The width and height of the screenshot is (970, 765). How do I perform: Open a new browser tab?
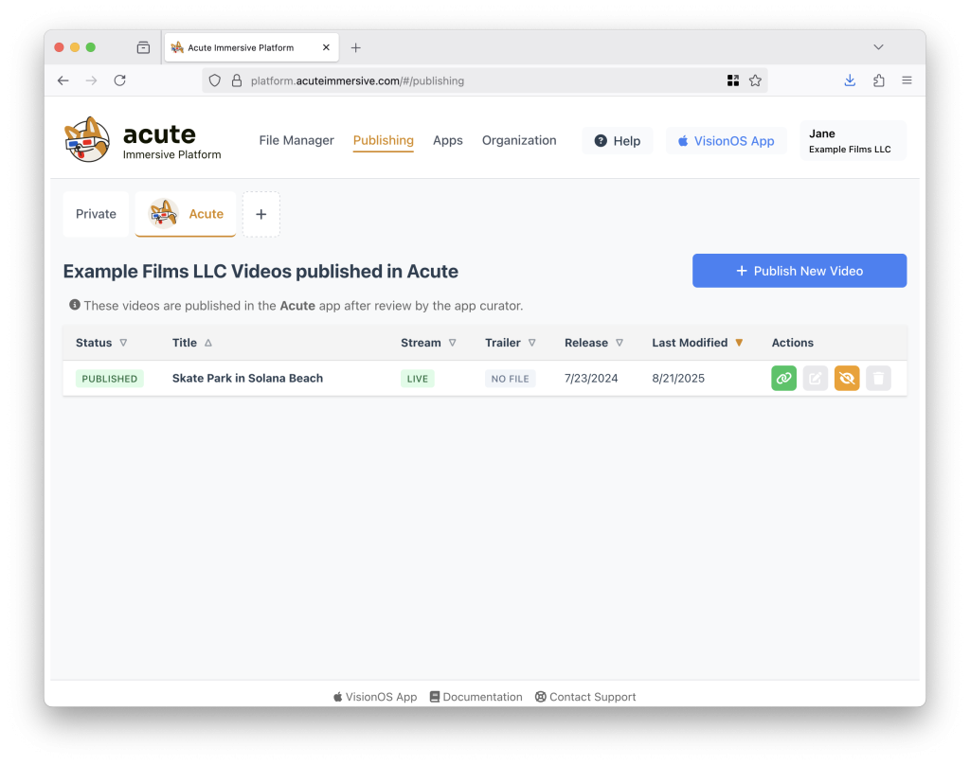[356, 47]
